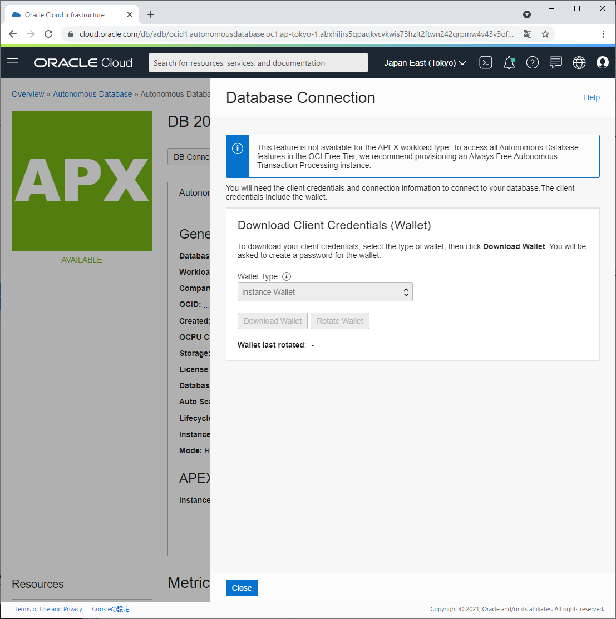Image resolution: width=616 pixels, height=619 pixels.
Task: Click the DB Connection button behind the panel
Action: 189,157
